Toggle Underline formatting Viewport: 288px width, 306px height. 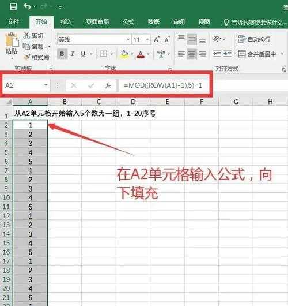tap(83, 54)
